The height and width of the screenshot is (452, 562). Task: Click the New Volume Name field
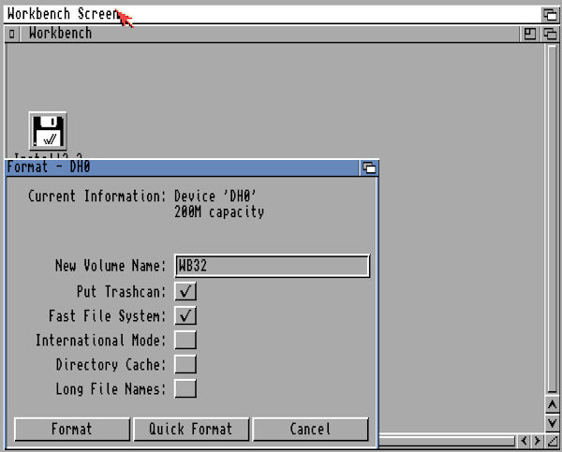[x=272, y=266]
